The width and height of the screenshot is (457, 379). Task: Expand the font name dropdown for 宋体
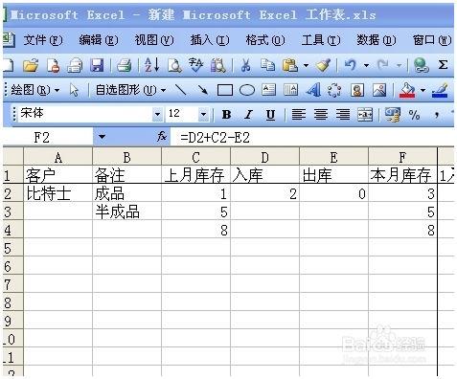click(157, 114)
